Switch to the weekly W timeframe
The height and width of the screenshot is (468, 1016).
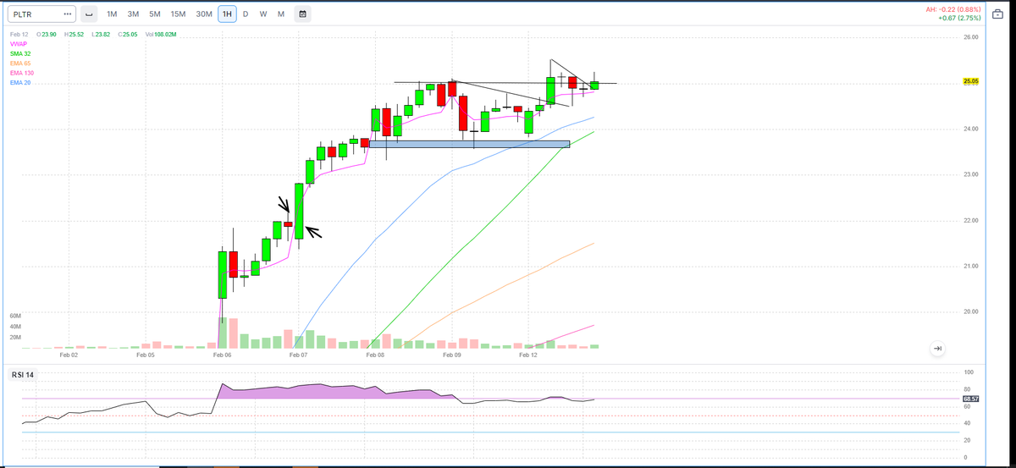263,14
